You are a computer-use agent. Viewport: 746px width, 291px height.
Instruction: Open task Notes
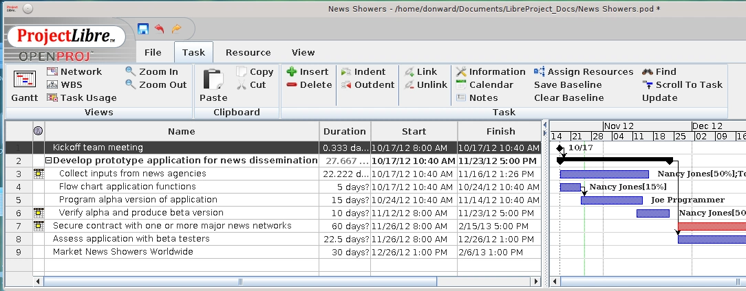coord(477,97)
